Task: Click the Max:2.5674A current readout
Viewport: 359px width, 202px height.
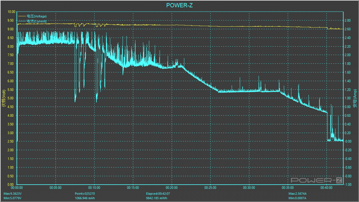Action: click(298, 194)
